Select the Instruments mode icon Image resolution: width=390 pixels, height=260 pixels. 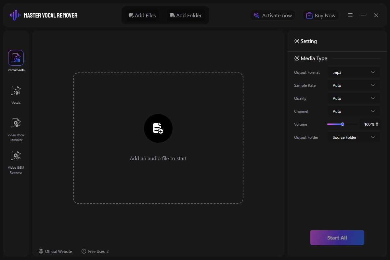[16, 58]
